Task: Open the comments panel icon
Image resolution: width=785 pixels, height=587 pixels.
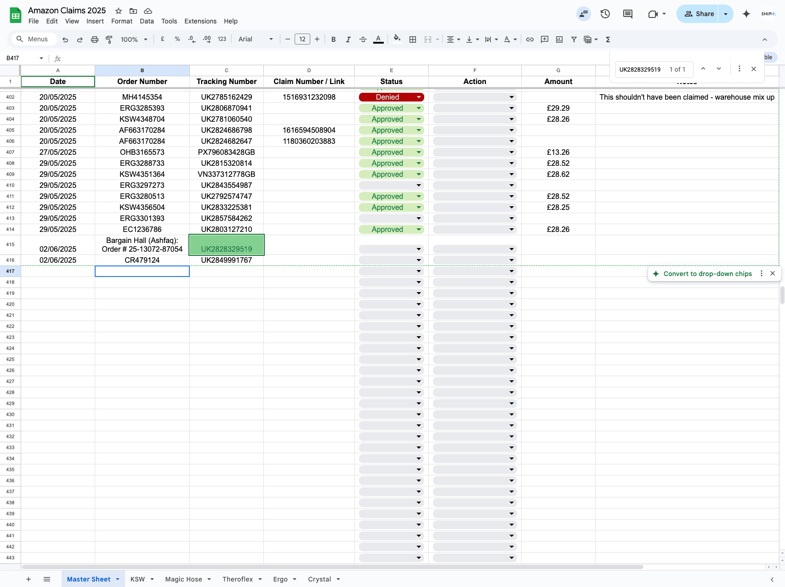Action: [628, 14]
